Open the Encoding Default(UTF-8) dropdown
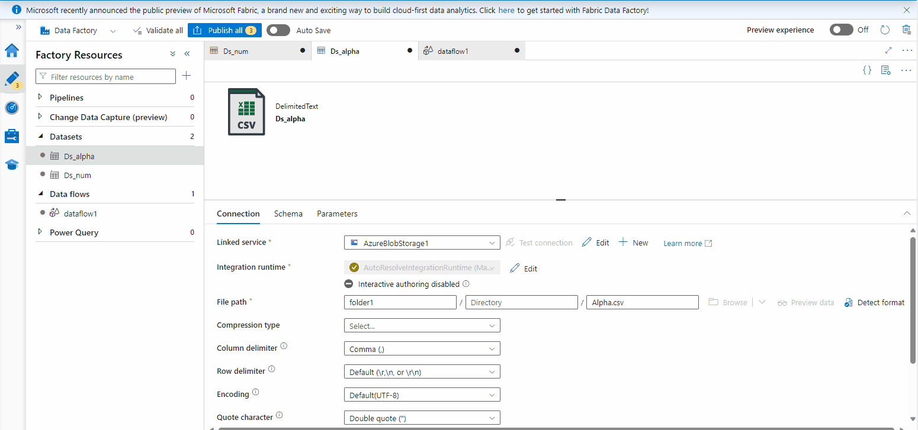Screen dimensions: 918x430 422,395
